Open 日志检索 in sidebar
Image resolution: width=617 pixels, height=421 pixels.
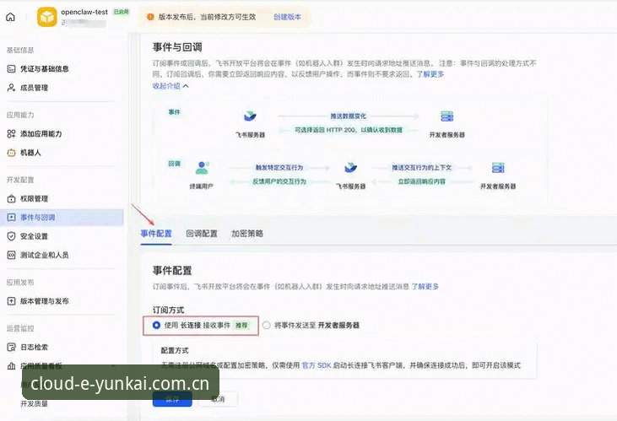(x=35, y=347)
